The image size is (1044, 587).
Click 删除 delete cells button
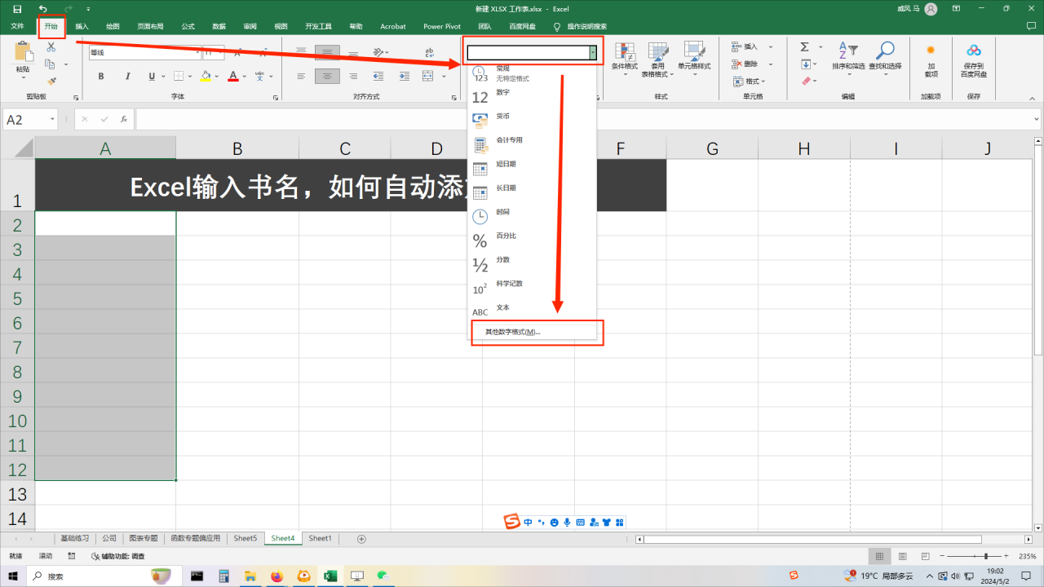745,64
